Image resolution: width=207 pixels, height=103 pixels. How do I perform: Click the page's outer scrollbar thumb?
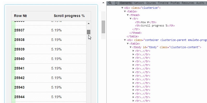[x=103, y=27]
